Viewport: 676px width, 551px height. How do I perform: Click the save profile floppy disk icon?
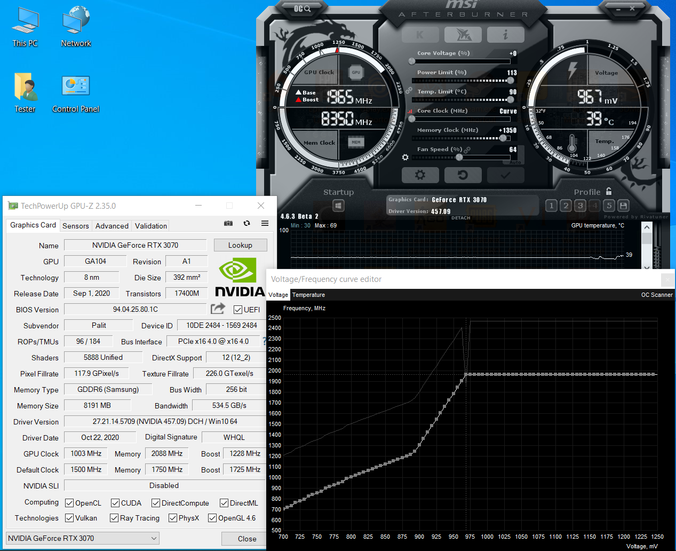[x=623, y=206]
